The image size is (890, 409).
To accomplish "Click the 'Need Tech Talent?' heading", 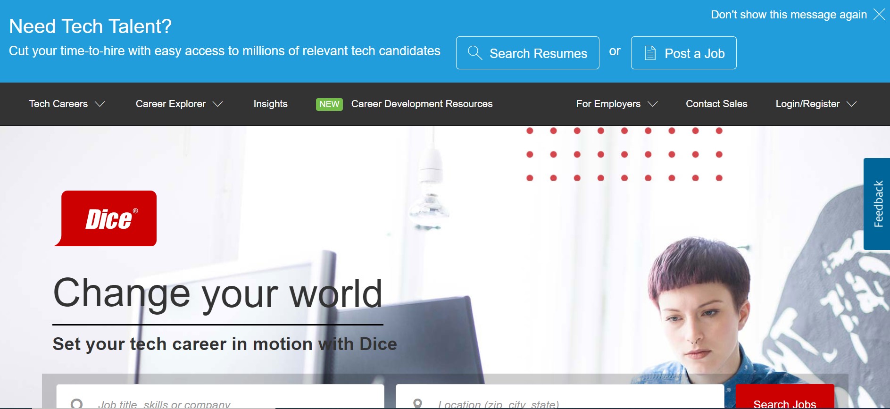I will [90, 26].
